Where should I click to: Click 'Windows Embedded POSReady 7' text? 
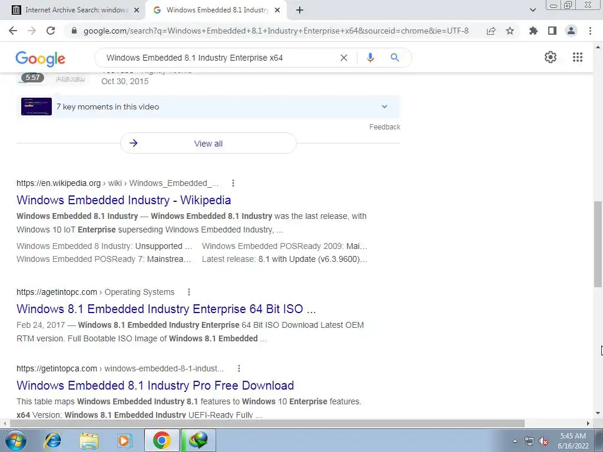point(104,259)
